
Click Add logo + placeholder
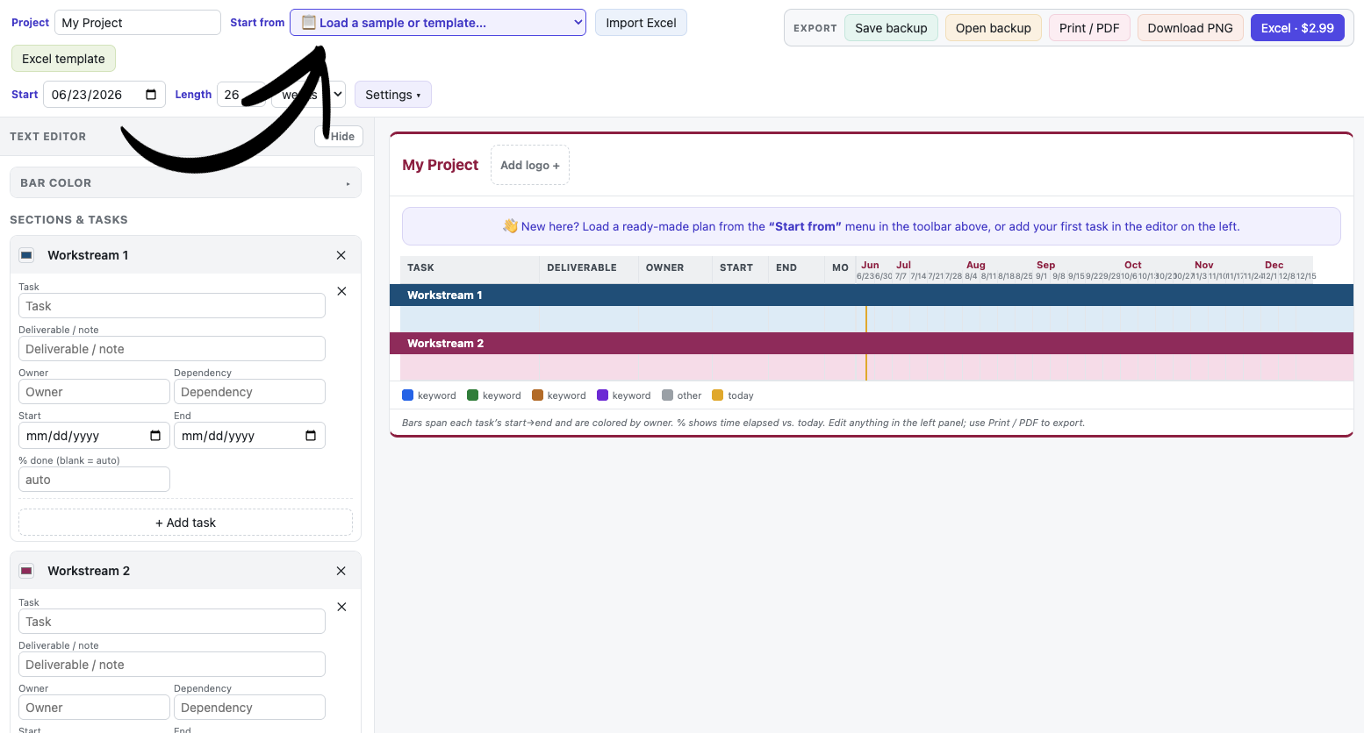[530, 165]
